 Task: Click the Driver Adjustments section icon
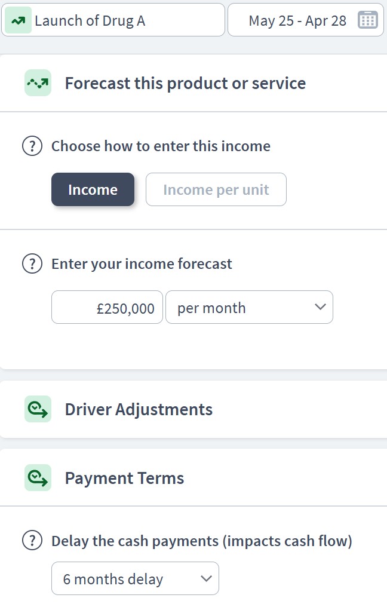(38, 409)
